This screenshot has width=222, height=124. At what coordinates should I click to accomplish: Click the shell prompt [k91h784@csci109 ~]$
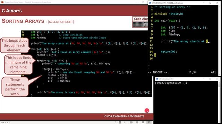[x=171, y=83]
